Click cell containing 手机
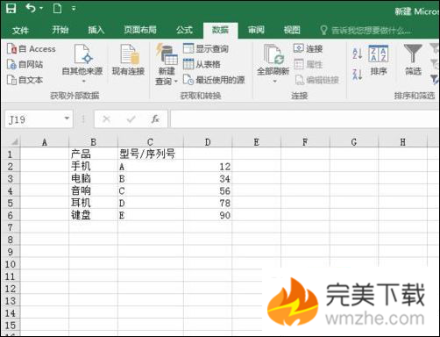 click(x=94, y=166)
